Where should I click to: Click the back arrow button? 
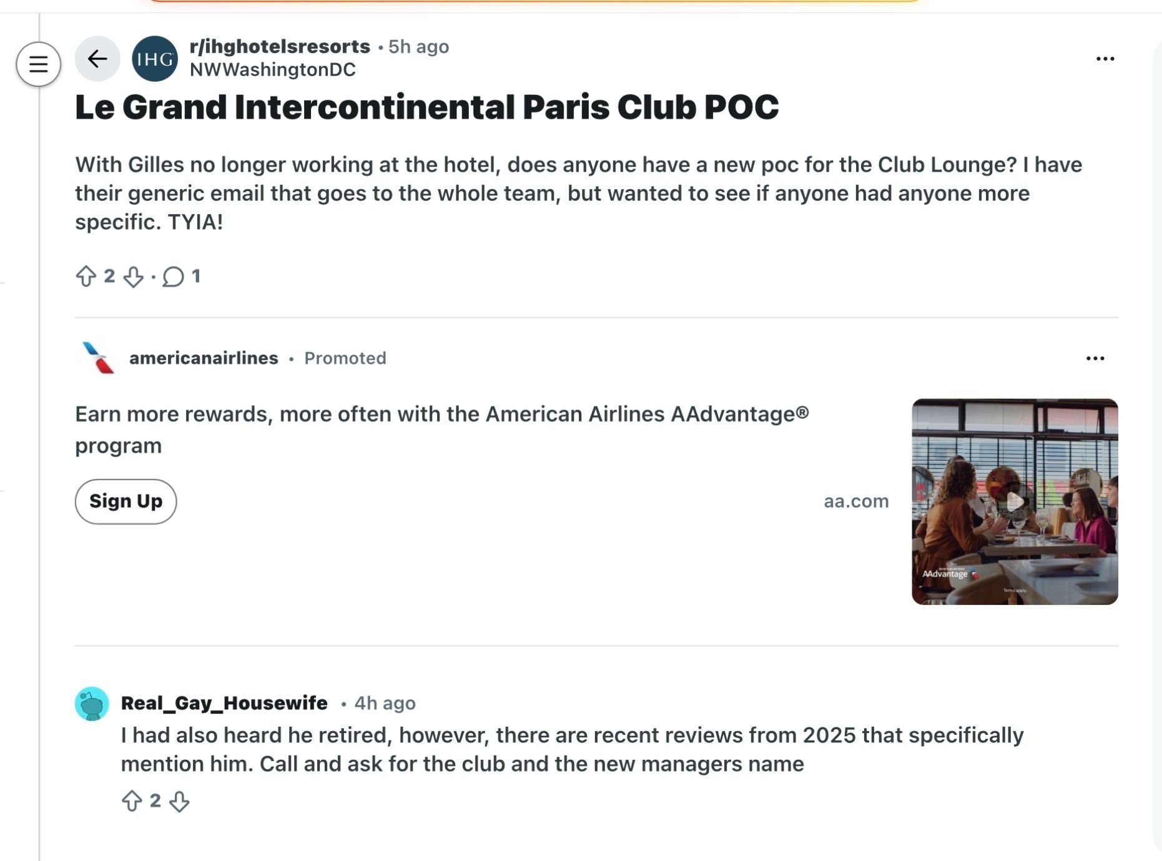pyautogui.click(x=97, y=59)
